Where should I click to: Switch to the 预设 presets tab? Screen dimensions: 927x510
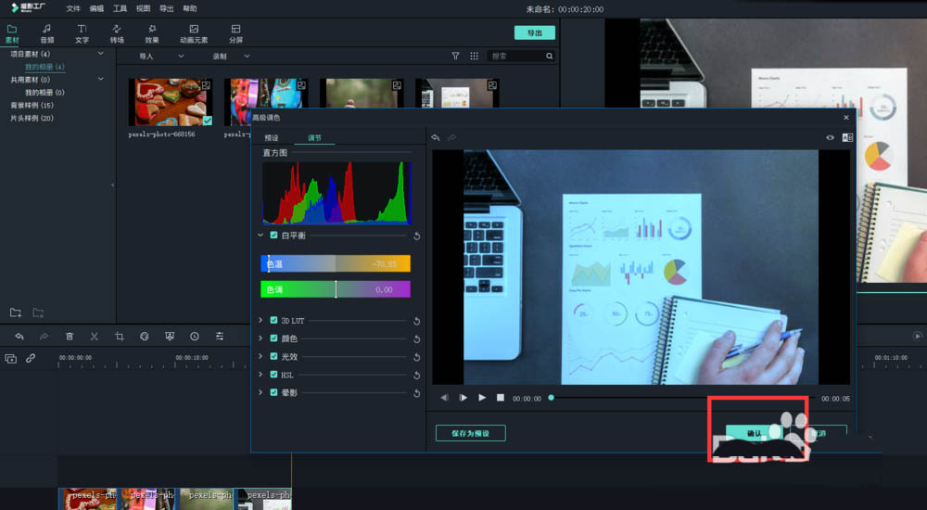coord(272,138)
